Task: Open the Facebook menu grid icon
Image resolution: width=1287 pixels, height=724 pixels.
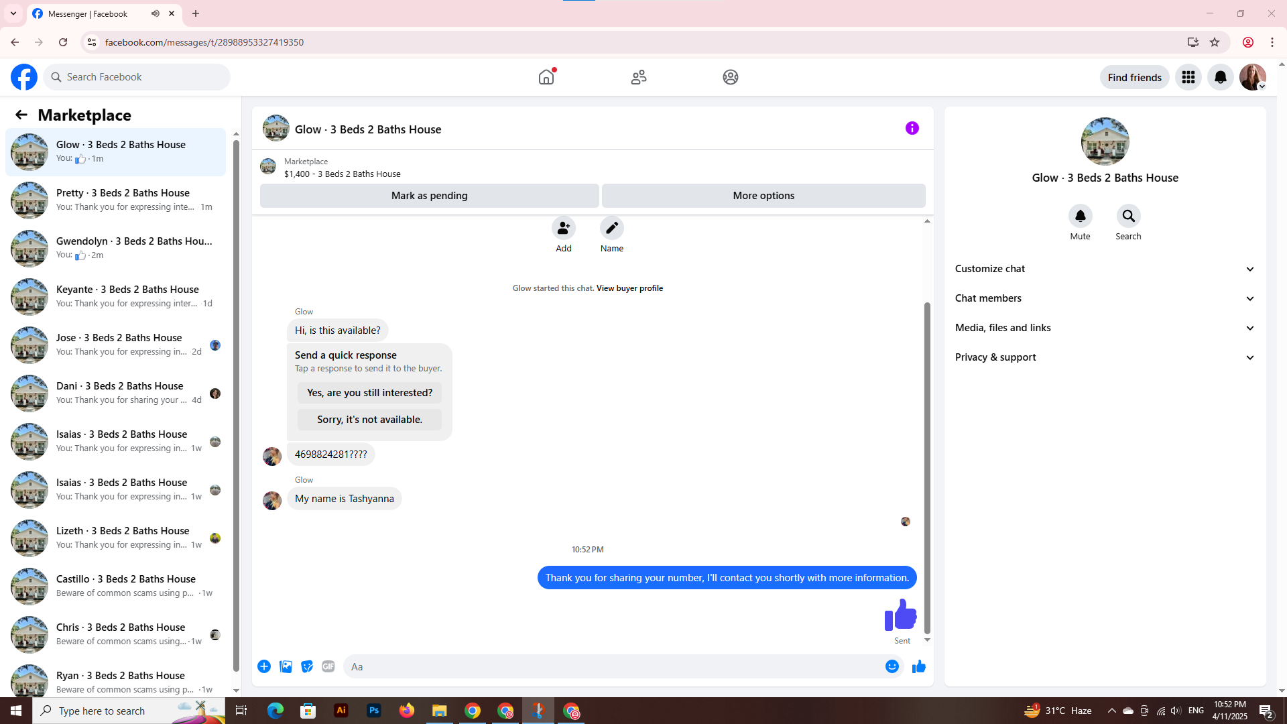Action: click(x=1188, y=77)
